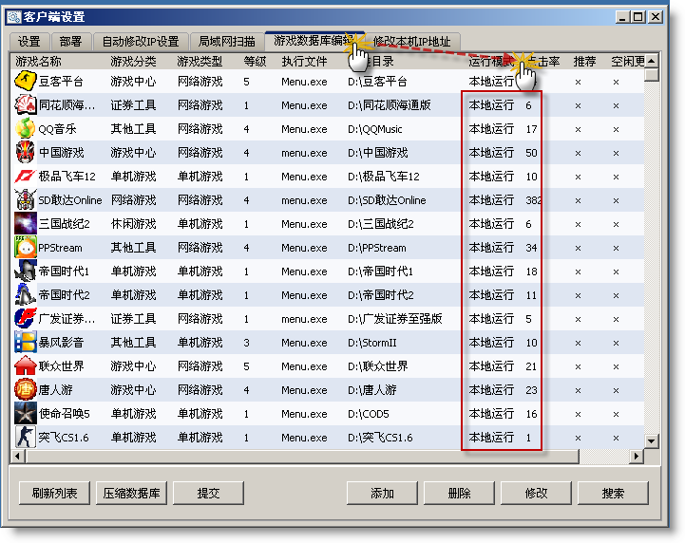The height and width of the screenshot is (543, 685).
Task: Click hit count 34 for PPStream
Action: (531, 248)
